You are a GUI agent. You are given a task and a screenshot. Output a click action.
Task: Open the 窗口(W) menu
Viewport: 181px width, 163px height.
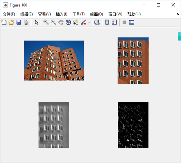115,14
